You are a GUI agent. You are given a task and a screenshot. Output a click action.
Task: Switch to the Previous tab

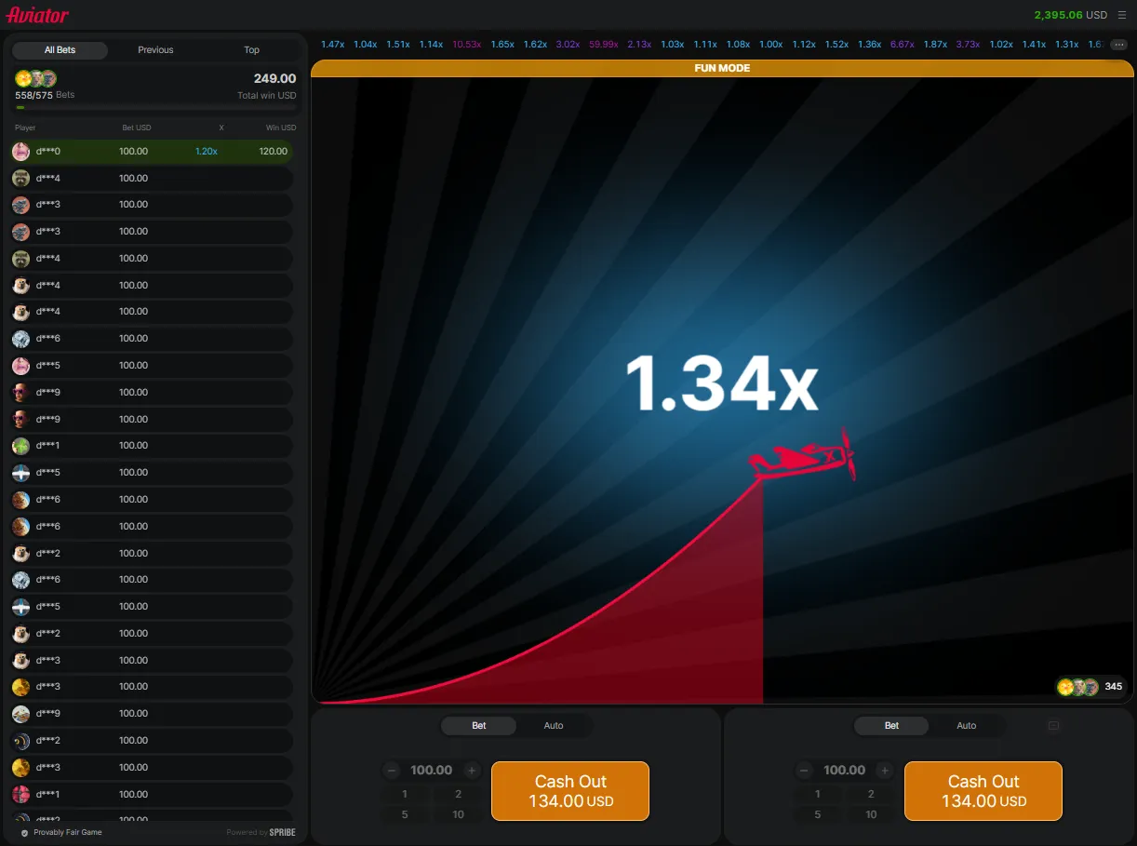coord(155,50)
